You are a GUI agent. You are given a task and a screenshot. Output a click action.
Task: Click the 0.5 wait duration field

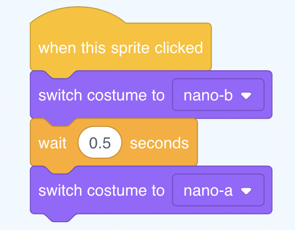pyautogui.click(x=100, y=143)
